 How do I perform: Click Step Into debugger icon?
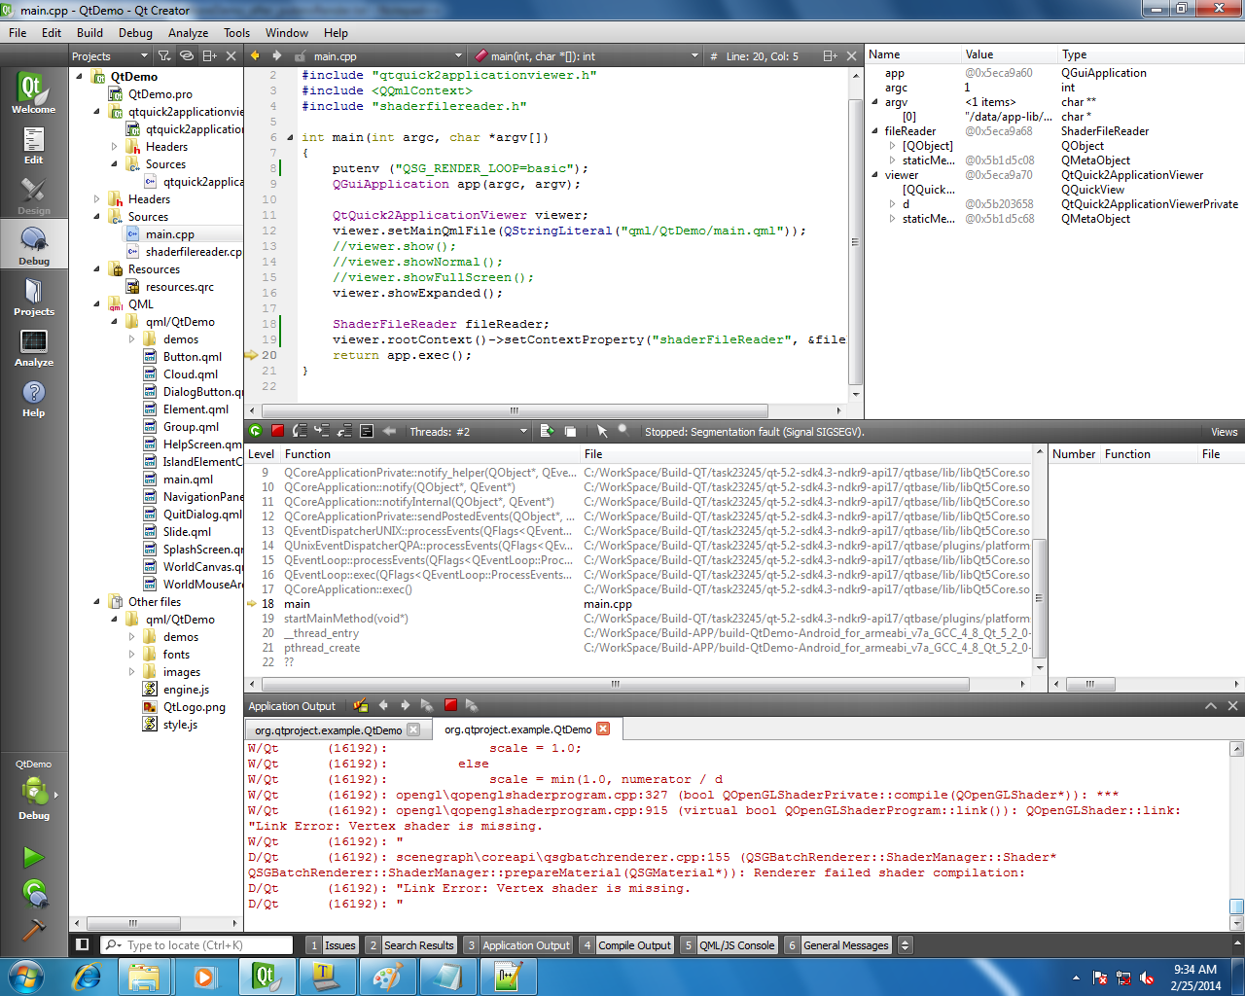pos(322,431)
